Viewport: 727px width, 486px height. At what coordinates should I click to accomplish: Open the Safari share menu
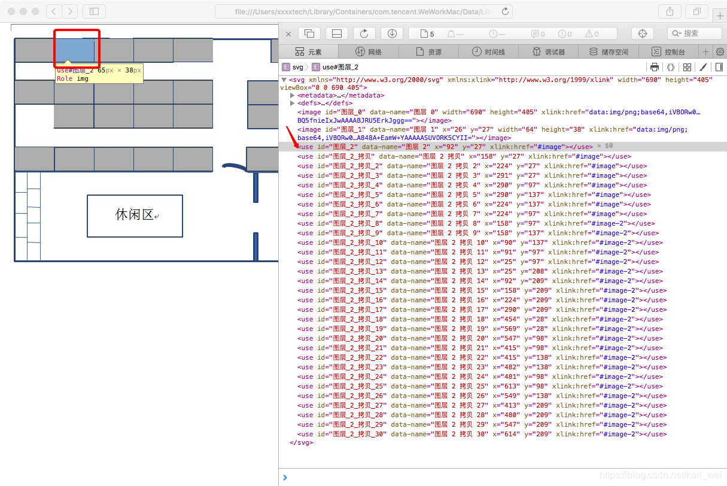pyautogui.click(x=670, y=11)
